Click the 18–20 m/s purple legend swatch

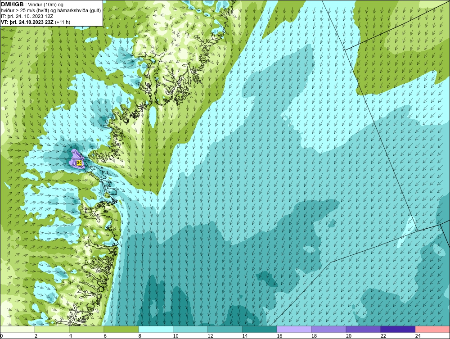[328, 329]
